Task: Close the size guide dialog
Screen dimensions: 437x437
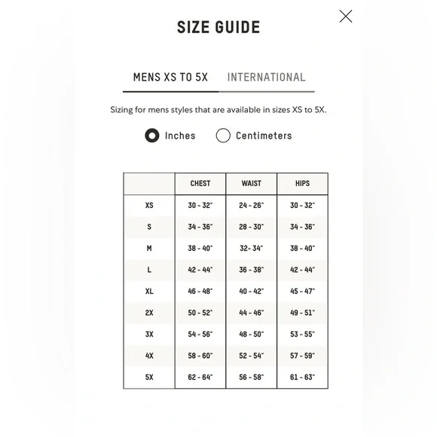Action: pyautogui.click(x=346, y=16)
